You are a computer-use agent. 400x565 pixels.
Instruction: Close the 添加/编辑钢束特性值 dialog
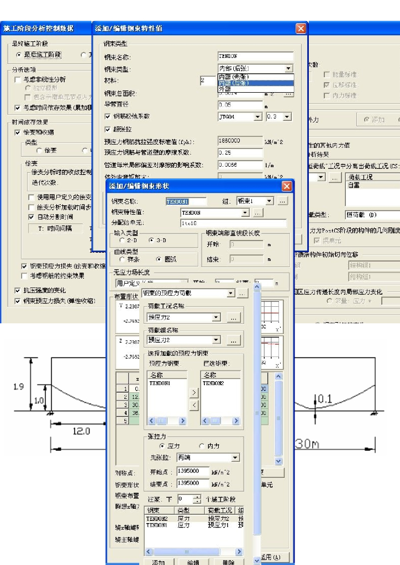coord(301,29)
